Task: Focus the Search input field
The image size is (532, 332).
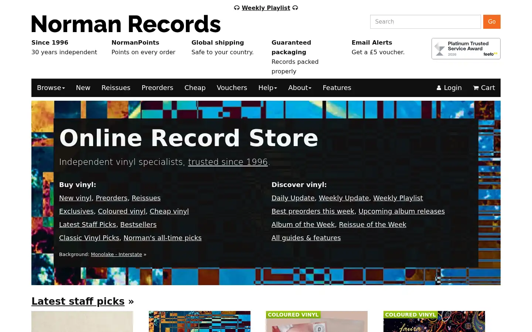Action: (x=426, y=22)
